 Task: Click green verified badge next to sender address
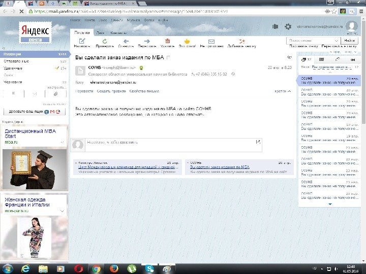click(x=141, y=68)
